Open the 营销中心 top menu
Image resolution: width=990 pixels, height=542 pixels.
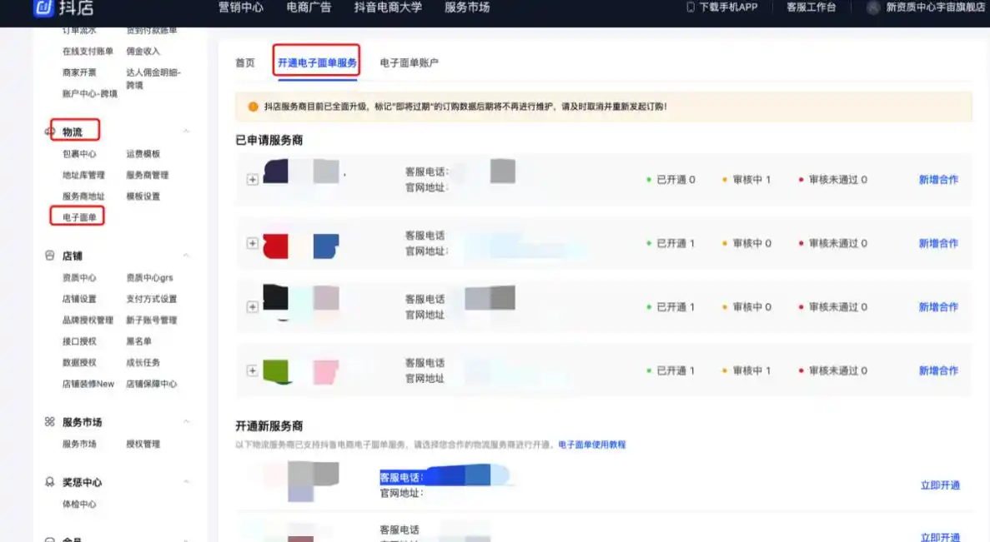click(241, 7)
